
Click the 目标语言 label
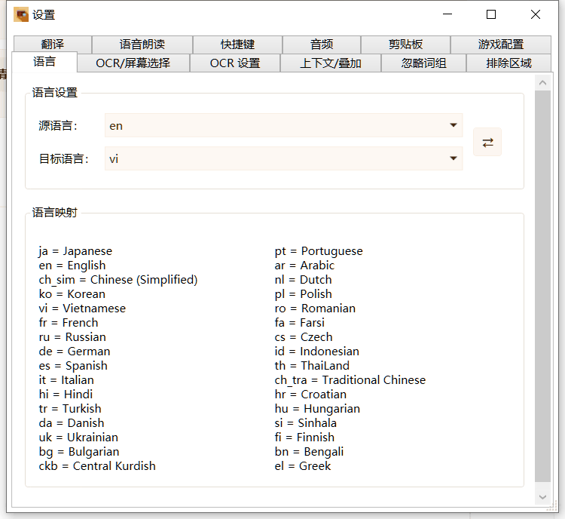pos(64,159)
